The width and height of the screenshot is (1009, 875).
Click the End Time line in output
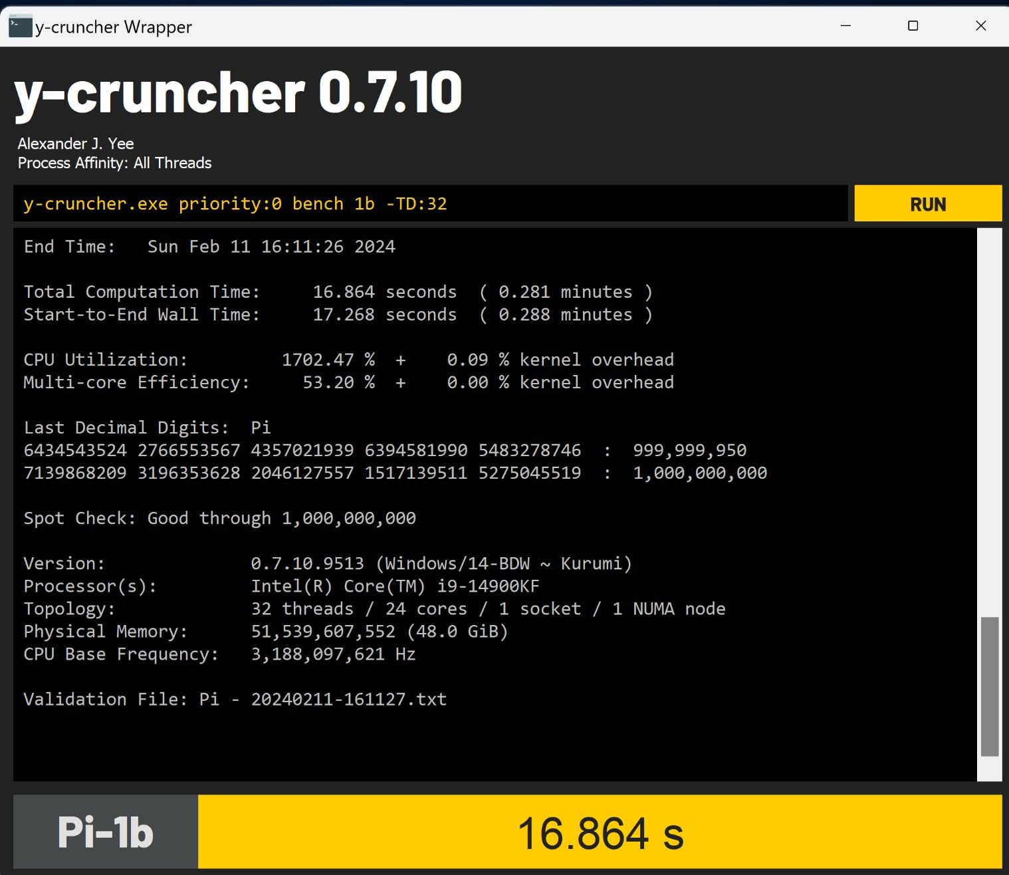pos(209,247)
